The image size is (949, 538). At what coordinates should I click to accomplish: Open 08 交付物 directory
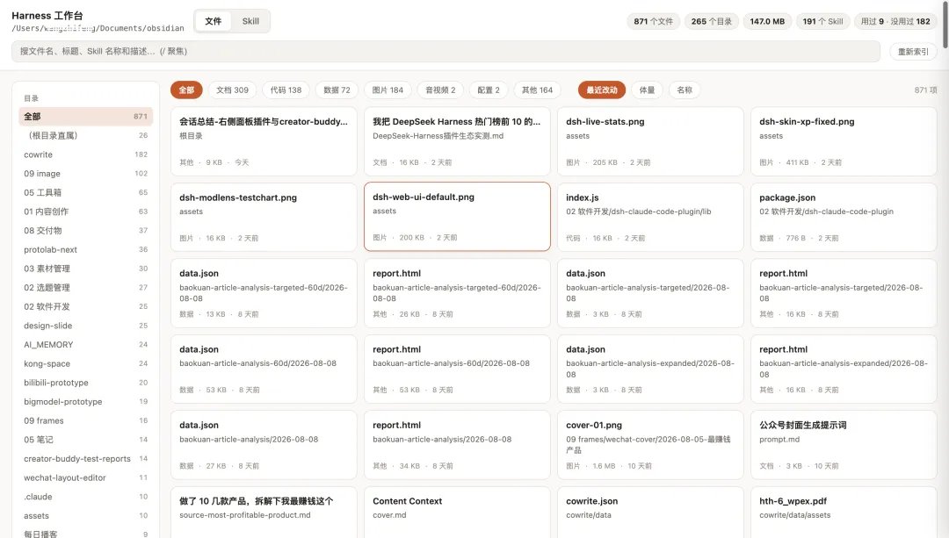(x=85, y=230)
